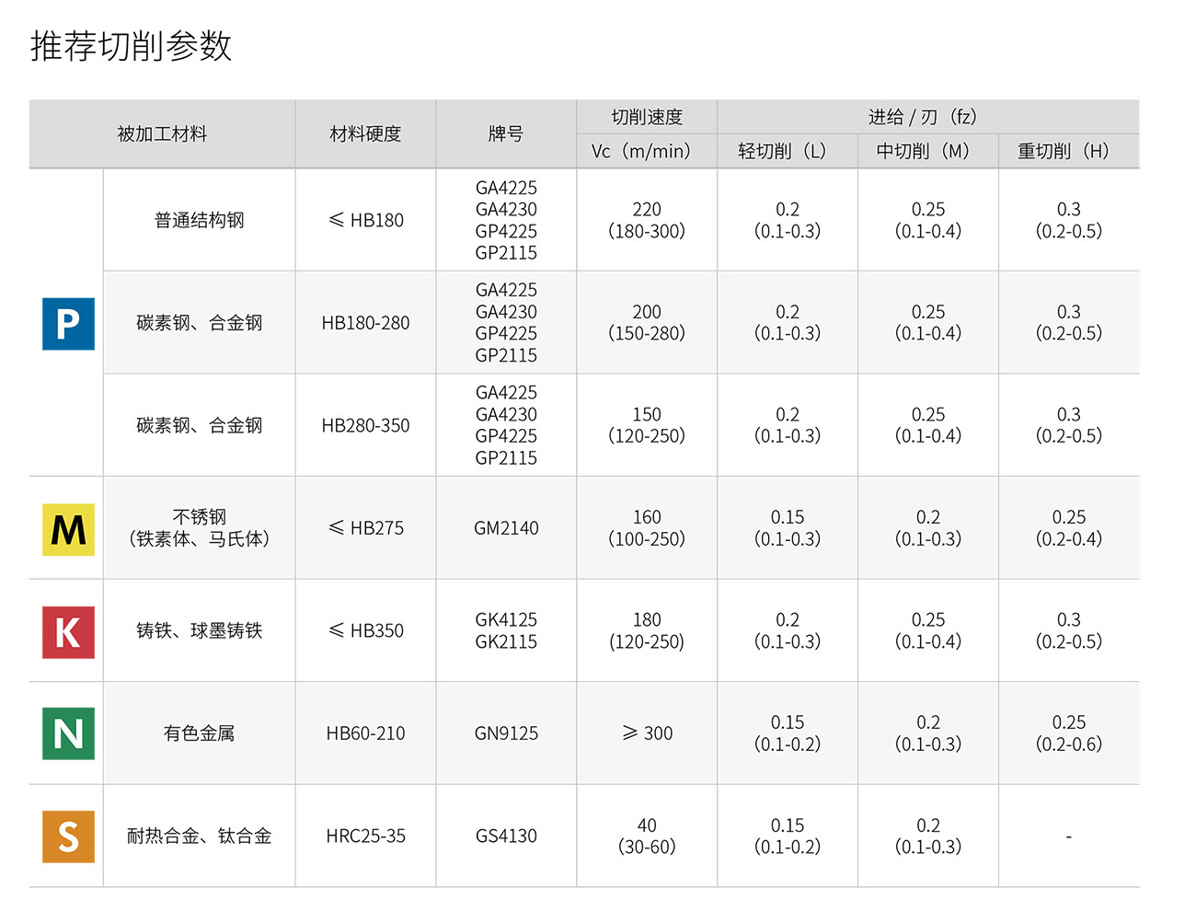Click the red K cast iron icon
This screenshot has width=1196, height=911.
(x=68, y=631)
